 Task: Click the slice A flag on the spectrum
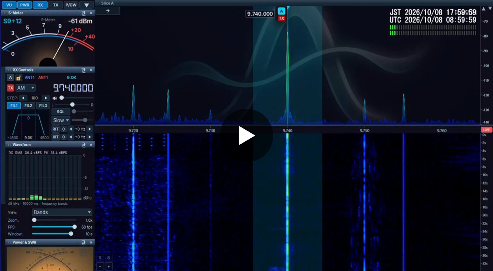281,11
